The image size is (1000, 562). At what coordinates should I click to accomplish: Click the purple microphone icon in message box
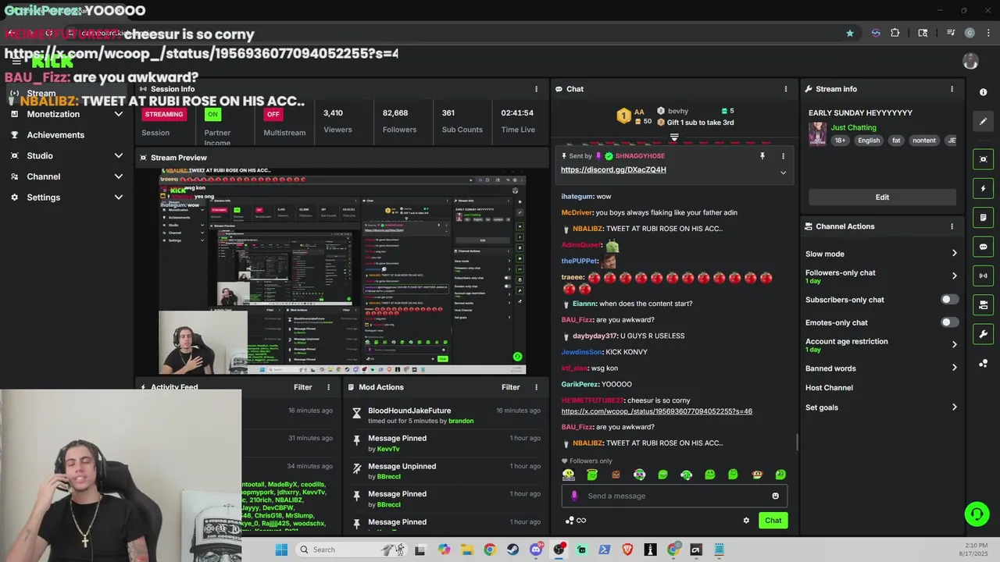(x=574, y=496)
